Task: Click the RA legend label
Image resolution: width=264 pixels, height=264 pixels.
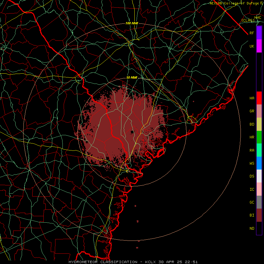Action: point(252,150)
